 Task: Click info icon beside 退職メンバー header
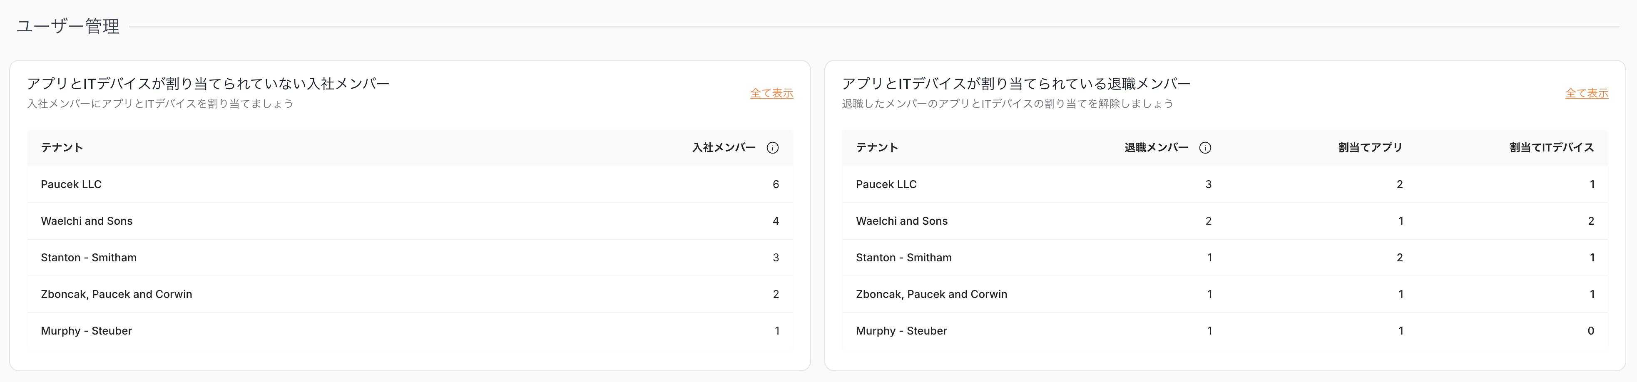tap(1204, 148)
